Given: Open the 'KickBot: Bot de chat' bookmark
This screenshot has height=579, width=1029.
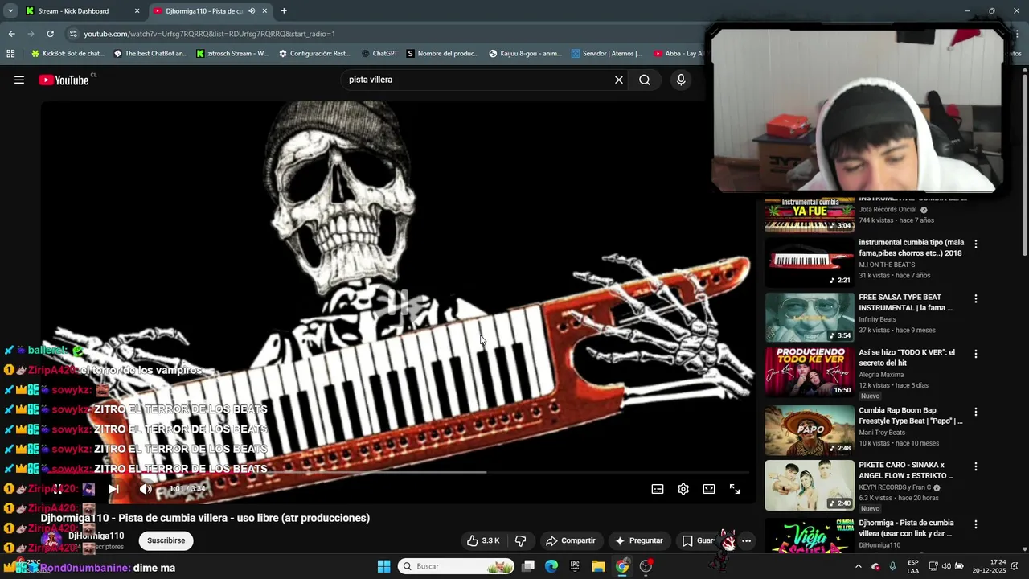Looking at the screenshot, I should tap(68, 54).
